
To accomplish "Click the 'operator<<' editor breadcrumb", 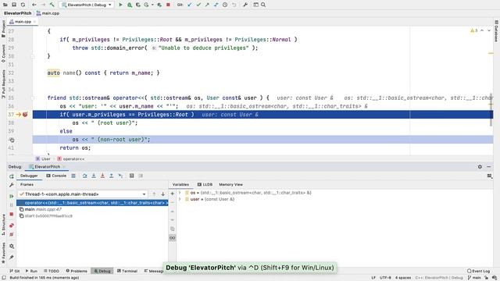I will [71, 158].
